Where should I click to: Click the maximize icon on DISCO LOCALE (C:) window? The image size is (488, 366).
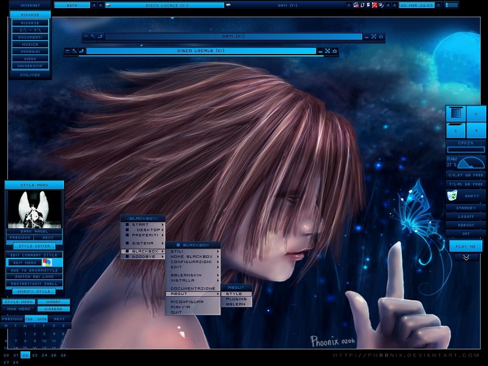tap(328, 51)
